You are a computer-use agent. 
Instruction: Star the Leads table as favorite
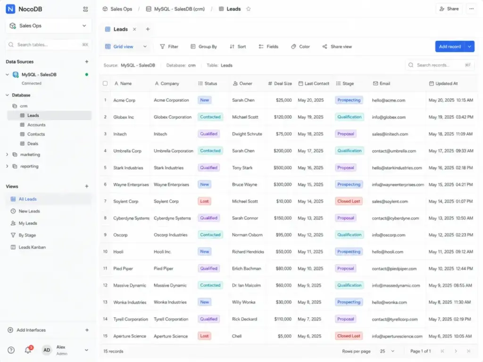tap(248, 9)
